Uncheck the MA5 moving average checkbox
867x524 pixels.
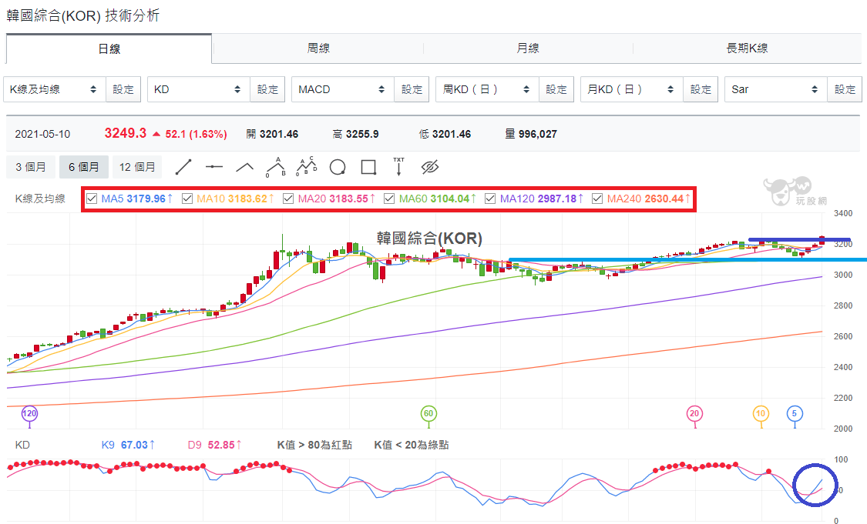point(92,199)
